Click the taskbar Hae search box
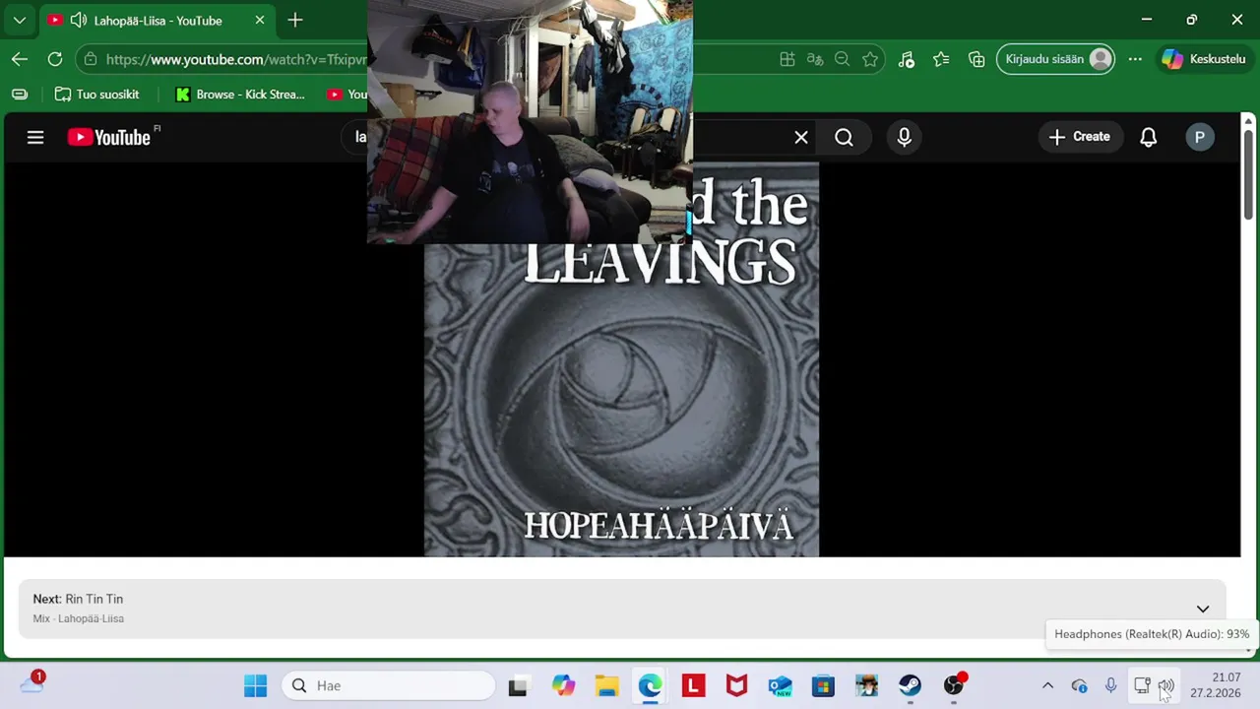Screen dimensions: 1260x709 389,685
